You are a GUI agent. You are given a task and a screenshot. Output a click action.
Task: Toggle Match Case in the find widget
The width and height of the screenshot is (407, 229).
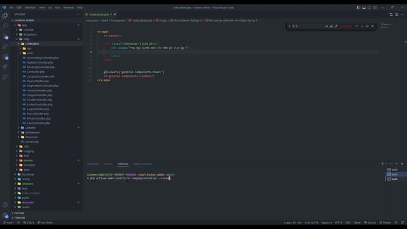pyautogui.click(x=327, y=26)
